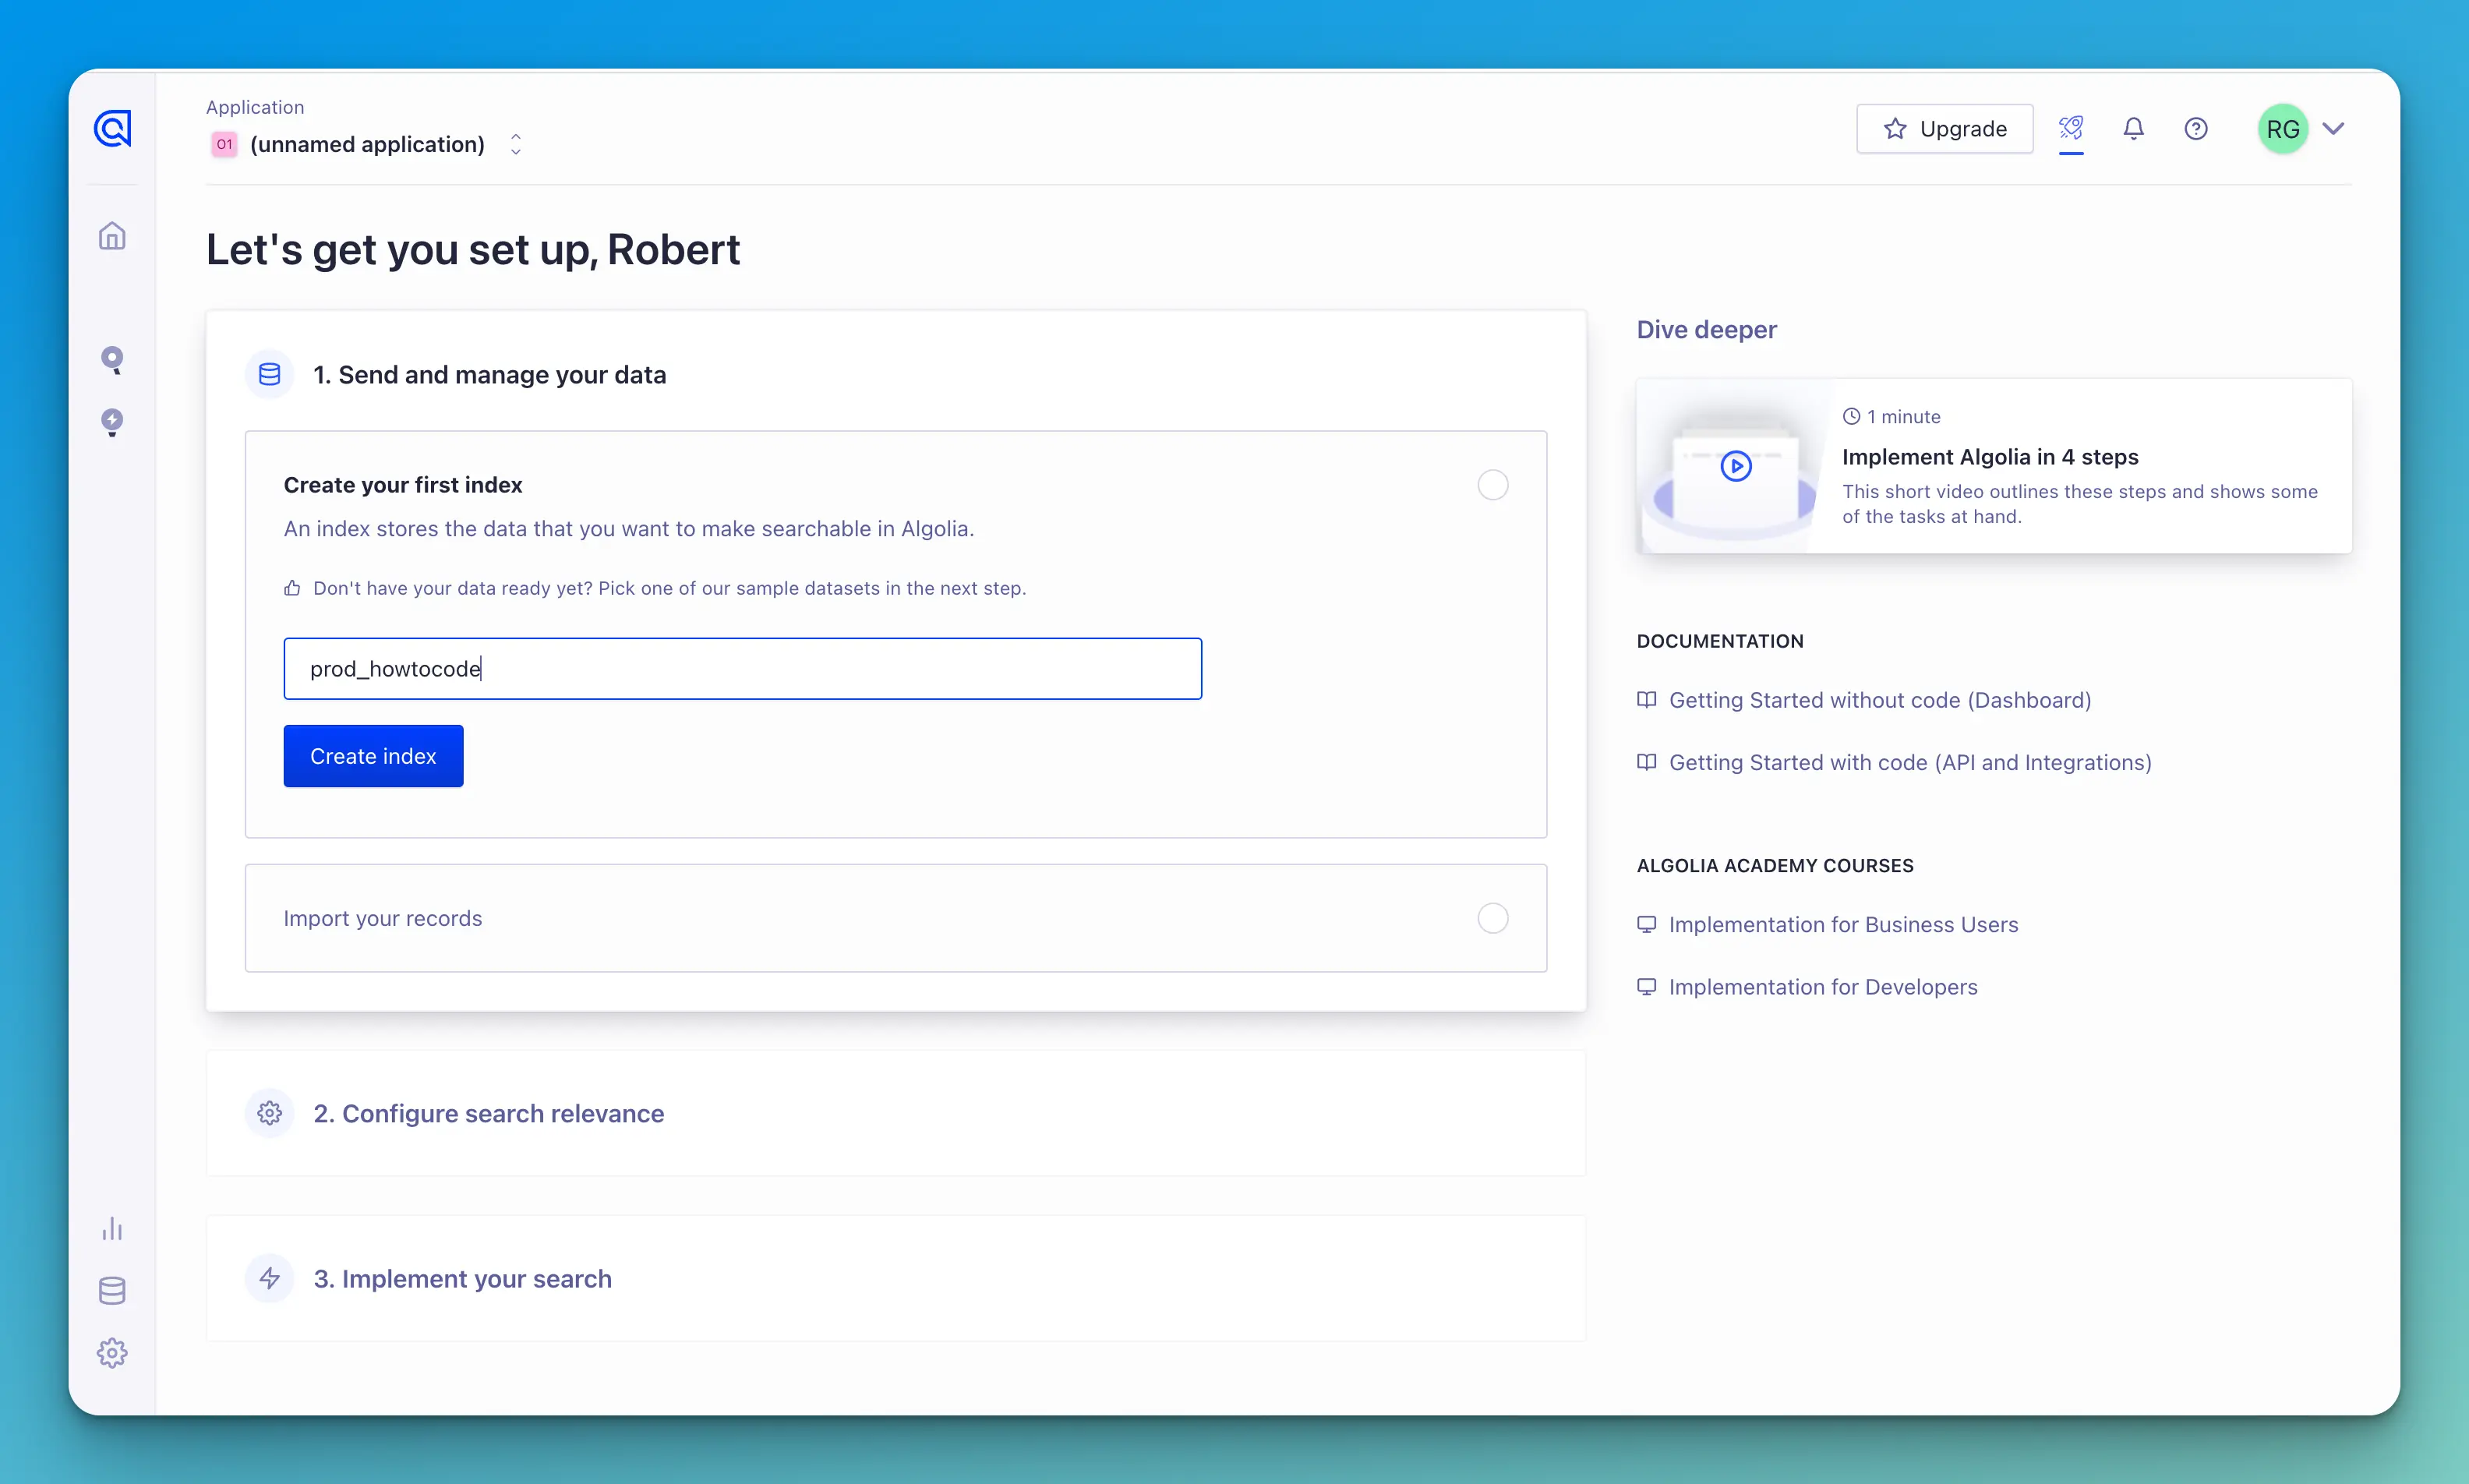Open Implementation for Developers course

(x=1823, y=987)
